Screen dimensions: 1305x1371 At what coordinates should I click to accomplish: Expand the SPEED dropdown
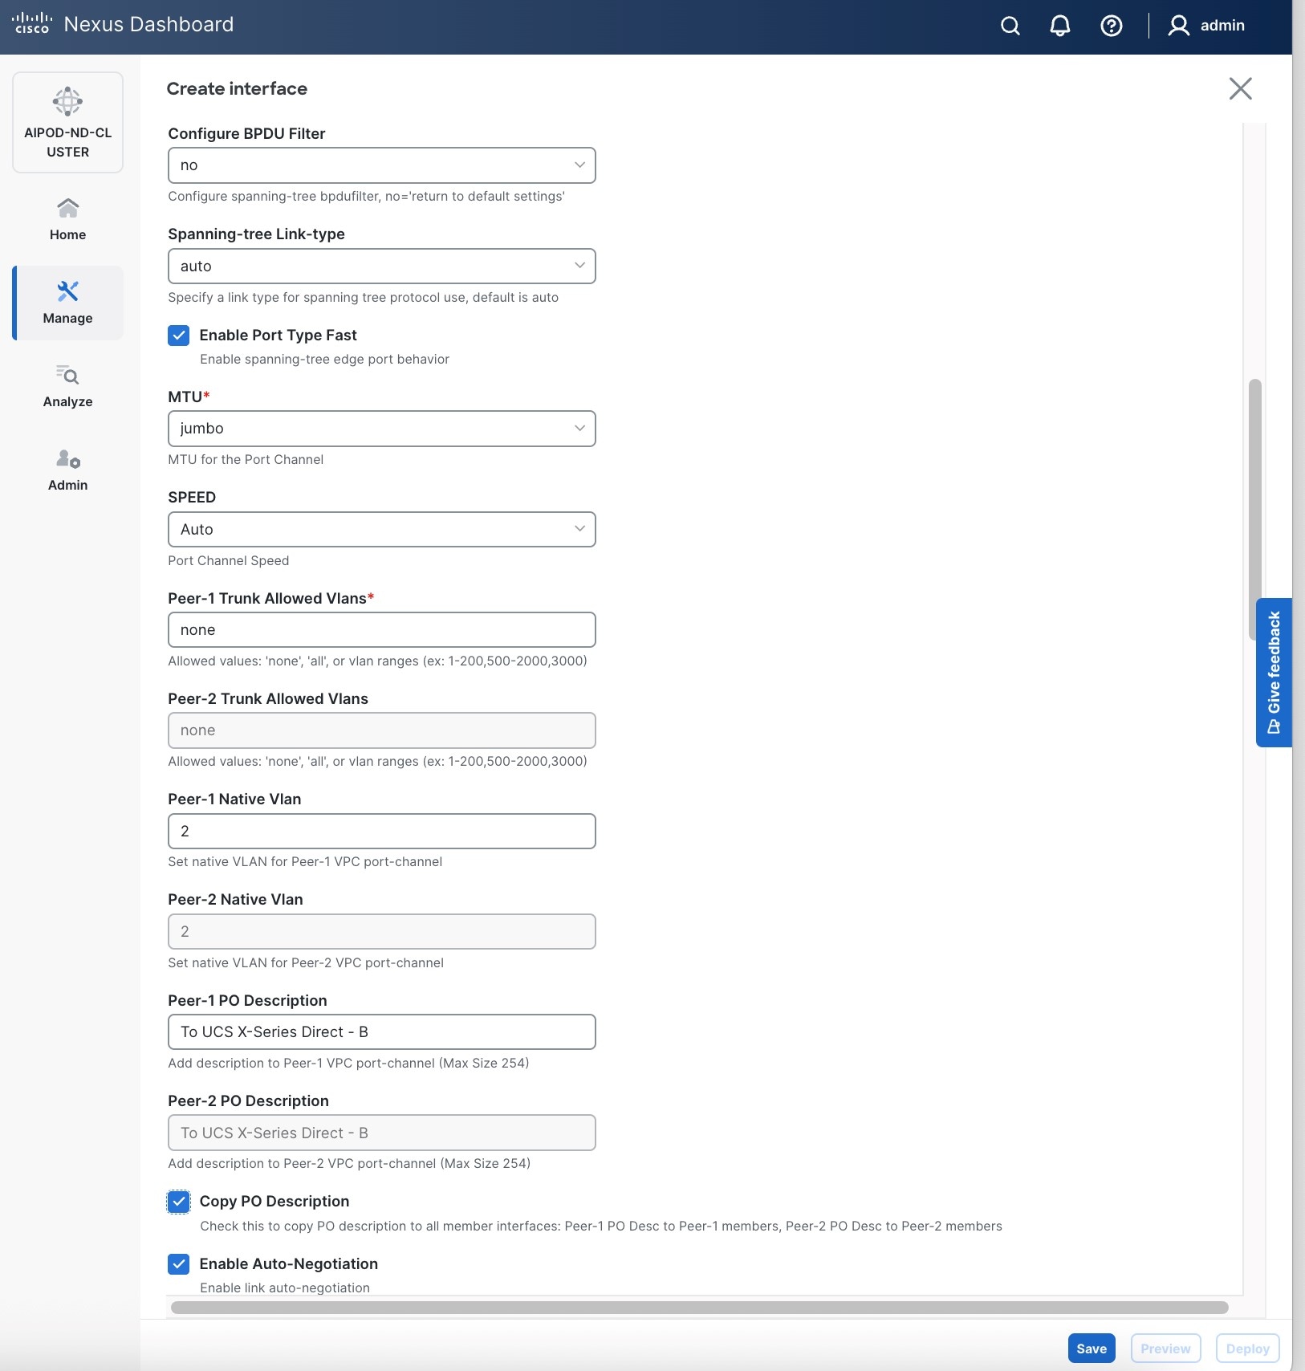pyautogui.click(x=381, y=529)
